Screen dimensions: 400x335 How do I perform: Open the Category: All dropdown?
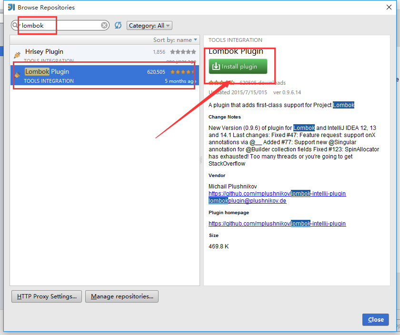tap(150, 26)
